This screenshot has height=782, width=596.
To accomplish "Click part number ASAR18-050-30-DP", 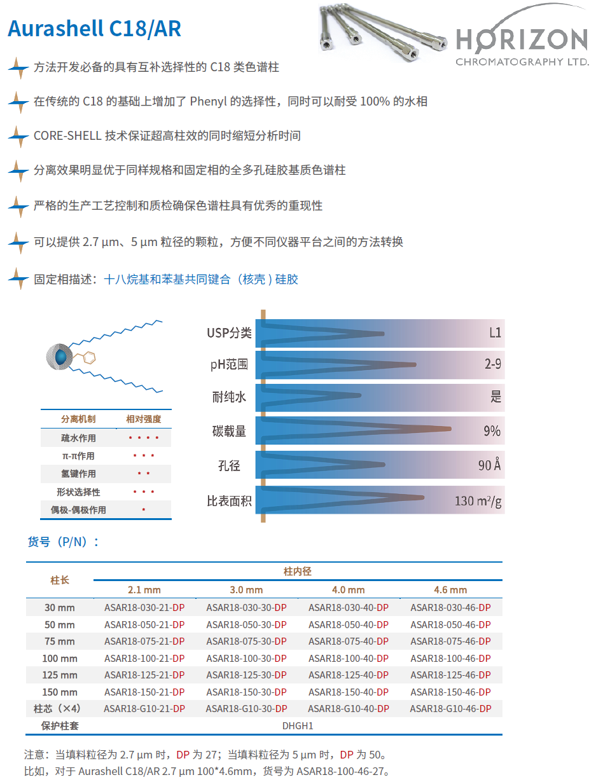I will click(x=246, y=624).
